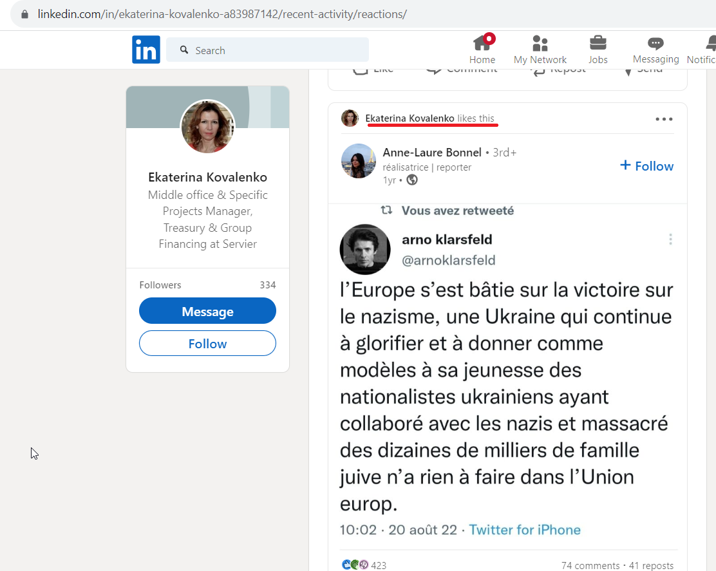Open Messaging in the navigation bar
Image resolution: width=716 pixels, height=571 pixels.
click(x=655, y=50)
